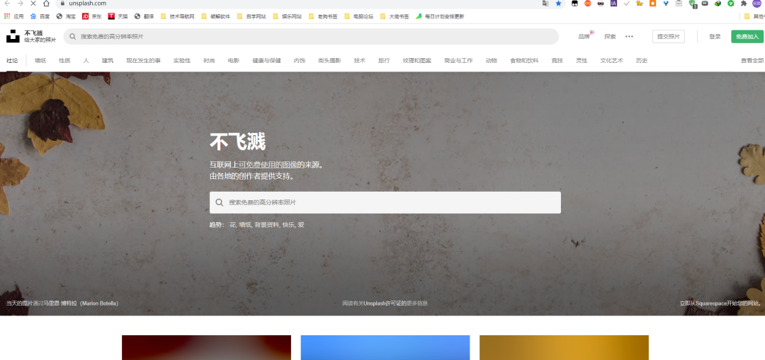This screenshot has height=360, width=765.
Task: Open the 技术导航网 bookmark folder
Action: pyautogui.click(x=177, y=16)
